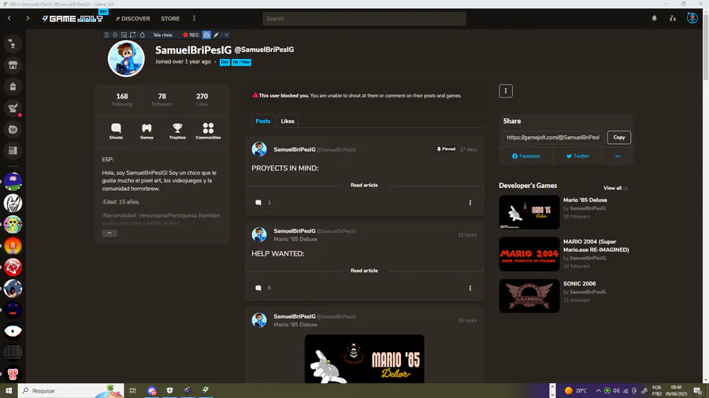Open the friends list icon
The height and width of the screenshot is (398, 709).
pos(673,19)
